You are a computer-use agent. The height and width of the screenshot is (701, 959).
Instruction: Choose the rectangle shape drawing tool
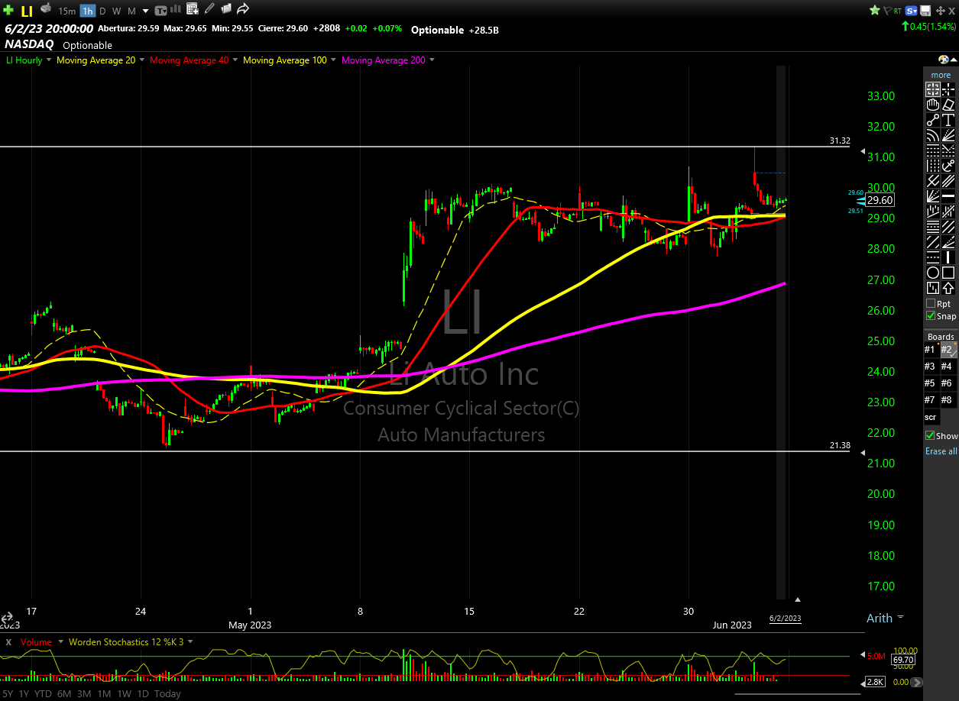coord(948,273)
